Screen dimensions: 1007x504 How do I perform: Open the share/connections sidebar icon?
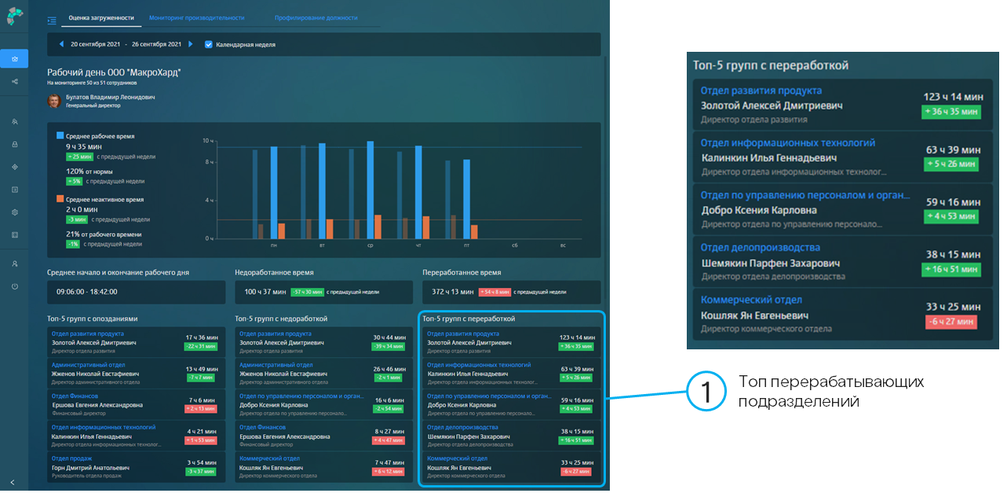coord(14,82)
